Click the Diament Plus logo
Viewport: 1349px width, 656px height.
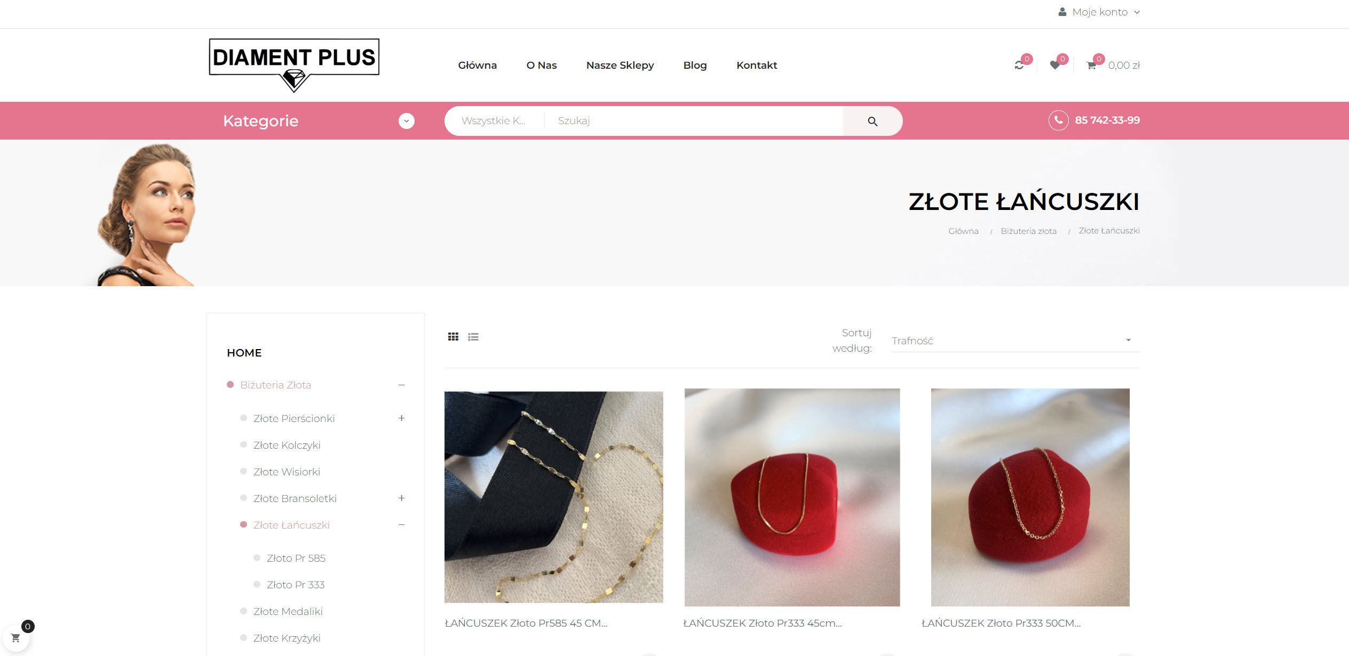tap(294, 65)
